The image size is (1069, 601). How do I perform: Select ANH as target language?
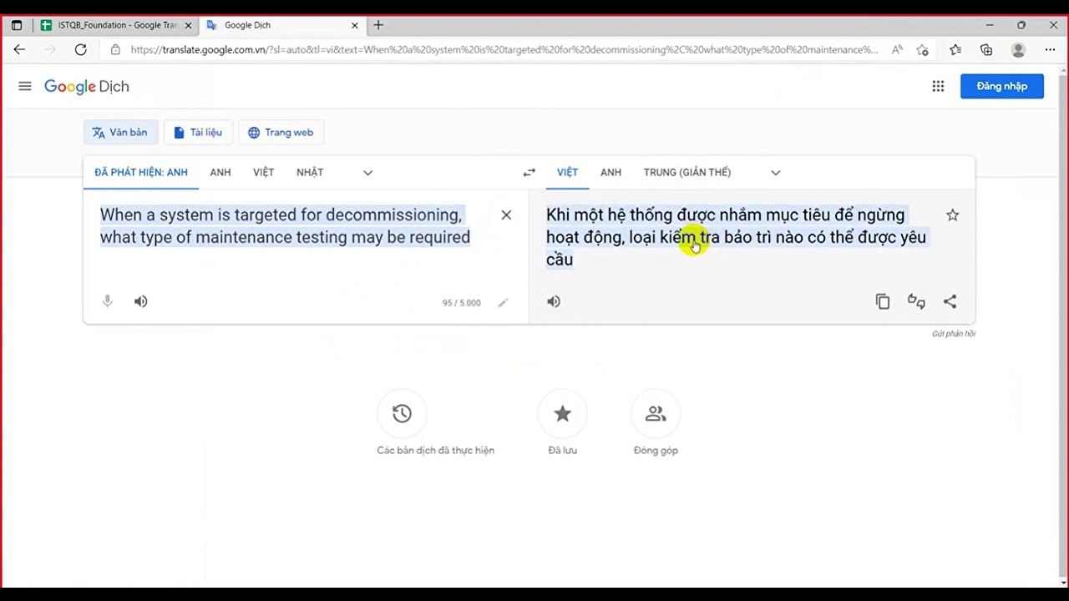(611, 173)
